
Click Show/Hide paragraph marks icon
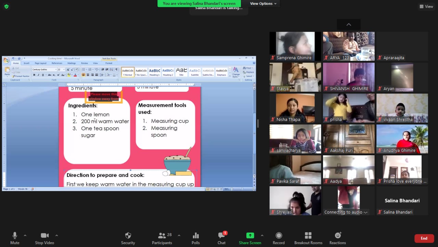tap(116, 69)
